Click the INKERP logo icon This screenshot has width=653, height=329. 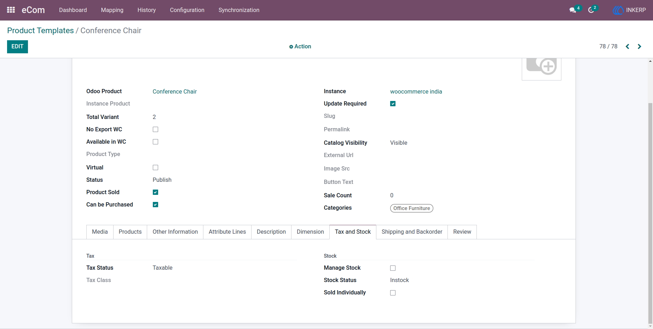pos(618,10)
